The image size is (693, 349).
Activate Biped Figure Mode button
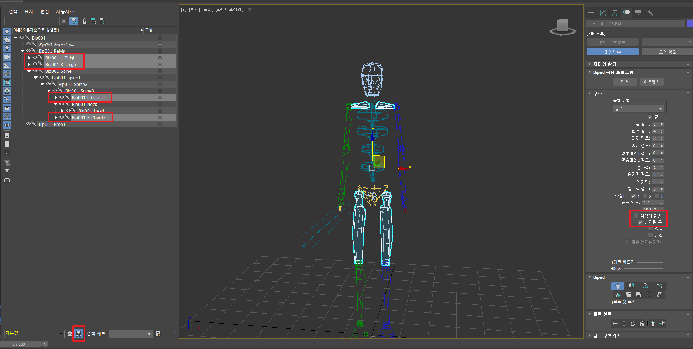point(617,286)
